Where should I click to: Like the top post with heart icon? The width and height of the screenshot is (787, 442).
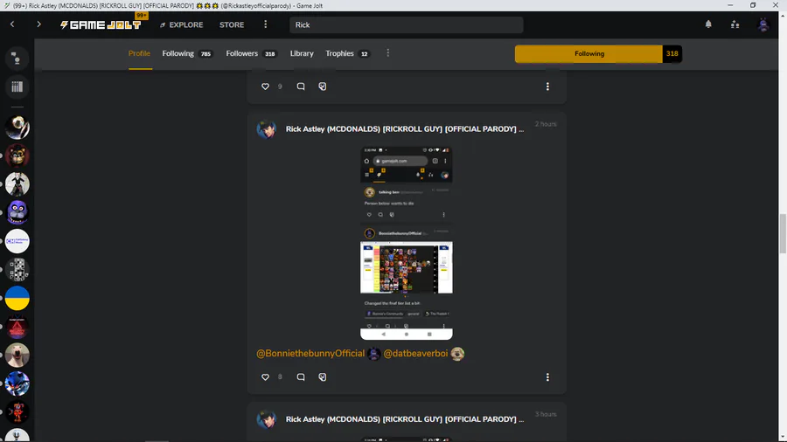tap(265, 86)
